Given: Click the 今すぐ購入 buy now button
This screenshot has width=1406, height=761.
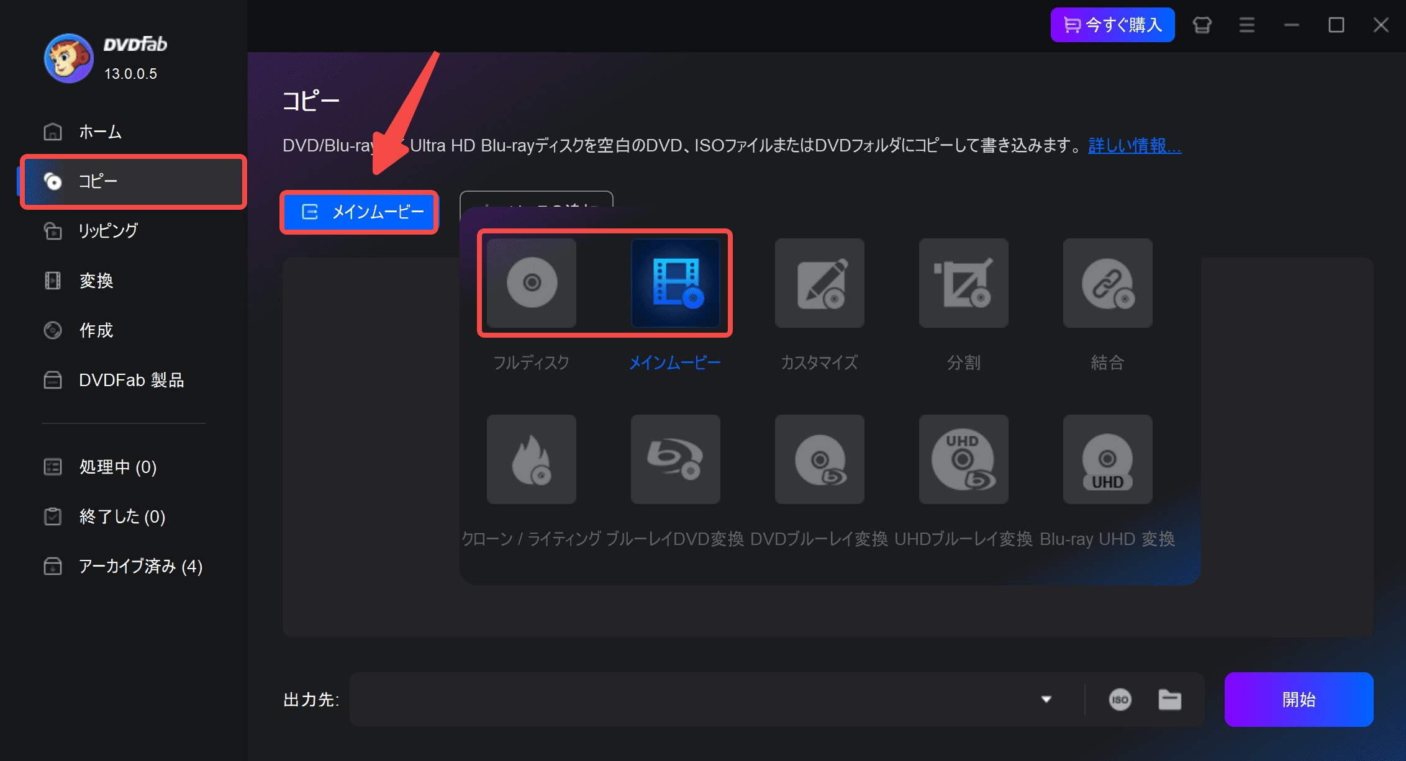Looking at the screenshot, I should [1112, 25].
